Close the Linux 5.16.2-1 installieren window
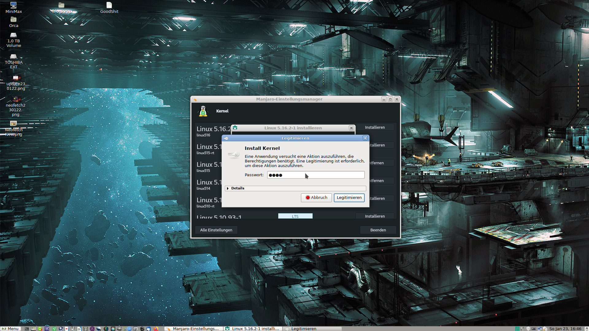Viewport: 589px width, 331px height. (x=351, y=128)
